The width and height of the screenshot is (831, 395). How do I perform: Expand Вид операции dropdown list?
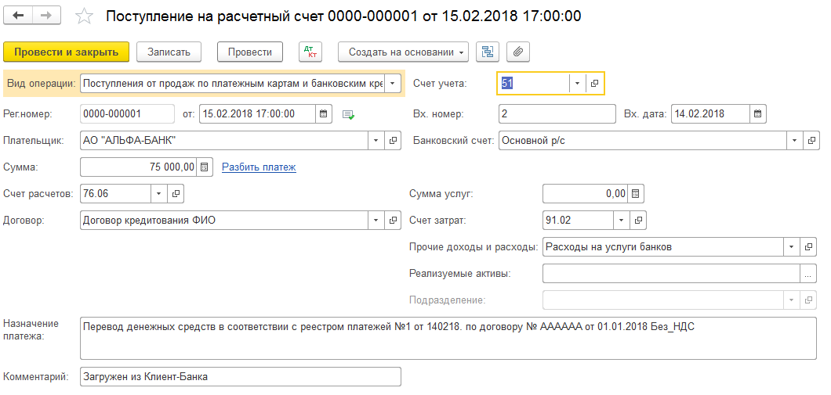[x=394, y=83]
